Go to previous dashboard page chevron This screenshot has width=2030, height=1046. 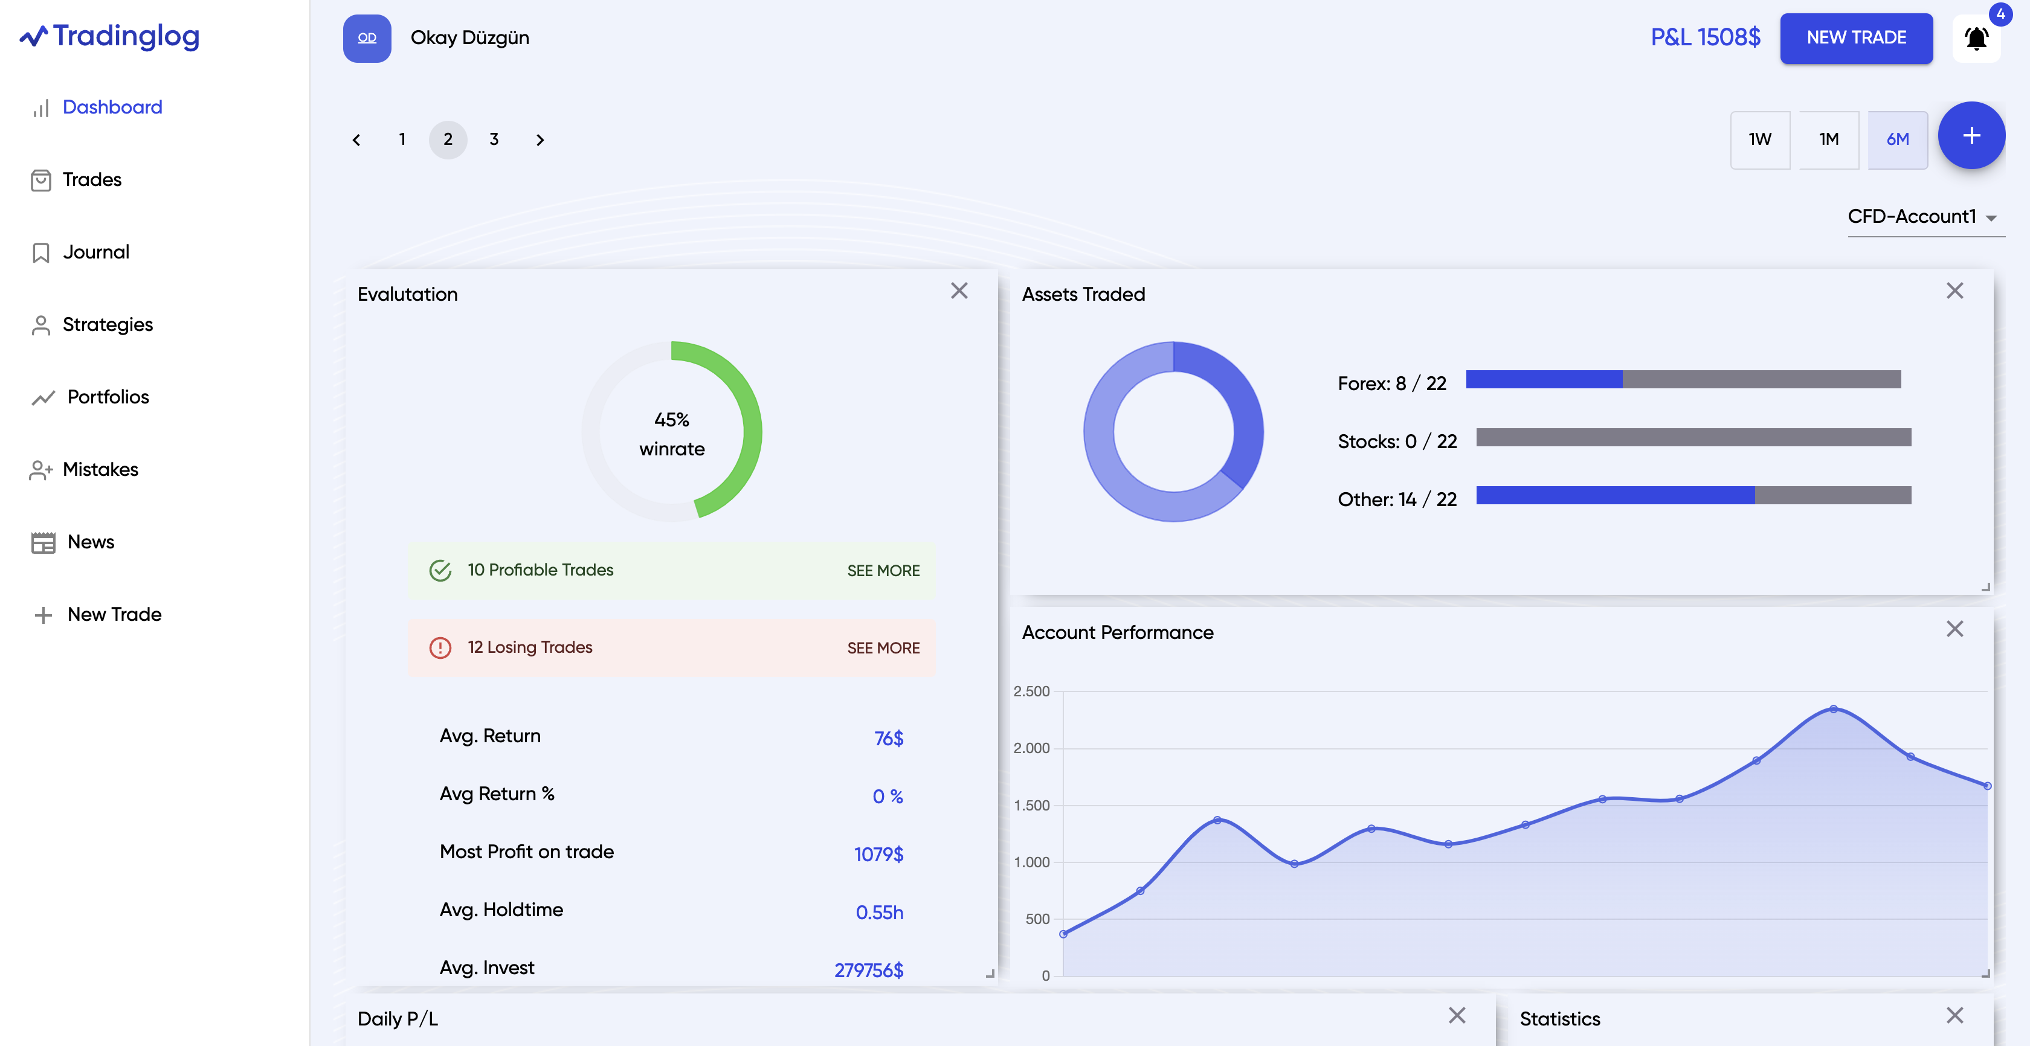pos(356,140)
